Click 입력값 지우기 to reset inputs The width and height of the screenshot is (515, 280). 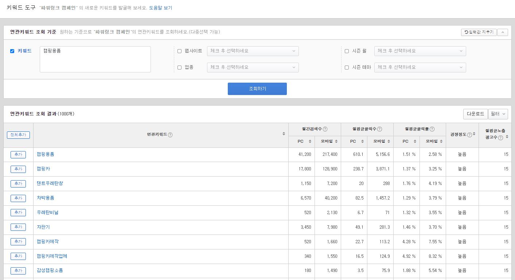[478, 32]
